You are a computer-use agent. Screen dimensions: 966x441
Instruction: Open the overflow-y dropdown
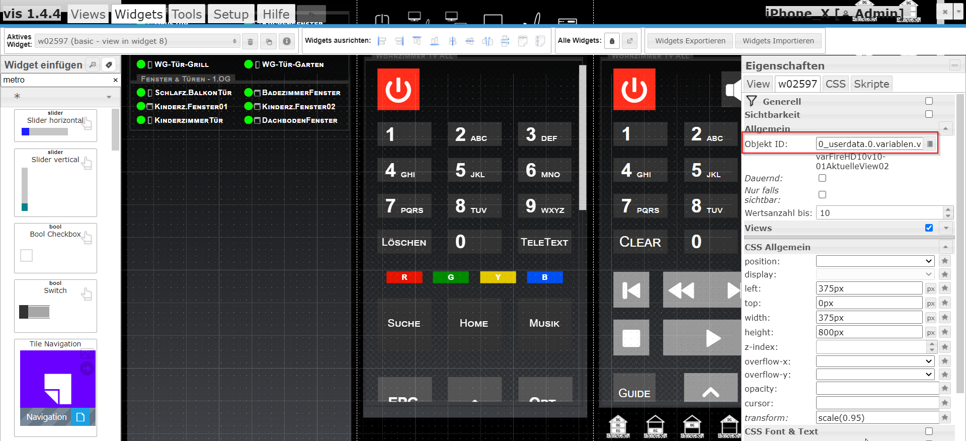coord(875,374)
